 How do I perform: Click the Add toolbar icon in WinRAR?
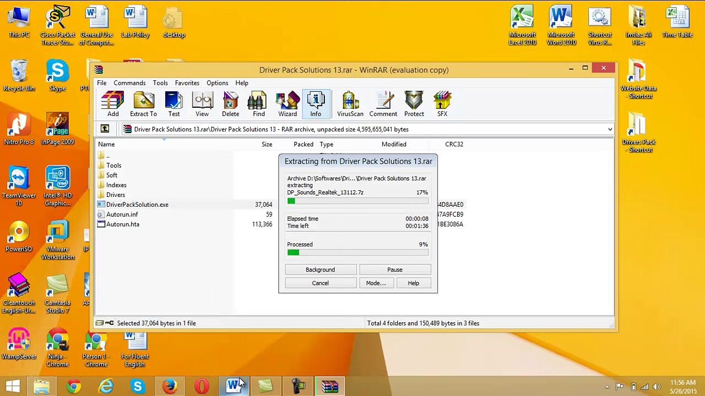click(113, 105)
